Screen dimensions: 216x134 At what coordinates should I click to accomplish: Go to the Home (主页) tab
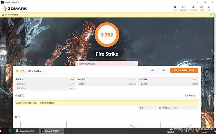point(175,8)
